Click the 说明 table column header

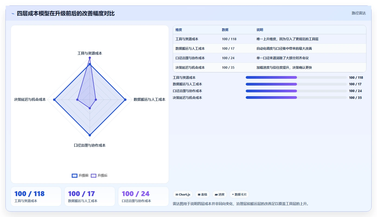pyautogui.click(x=260, y=30)
